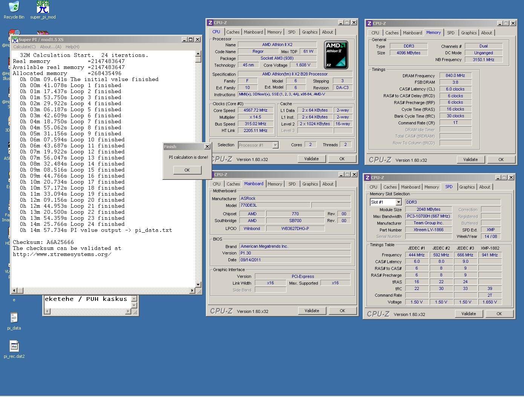The height and width of the screenshot is (397, 524).
Task: Click the AMD Athlon II processor logo
Action: [336, 55]
